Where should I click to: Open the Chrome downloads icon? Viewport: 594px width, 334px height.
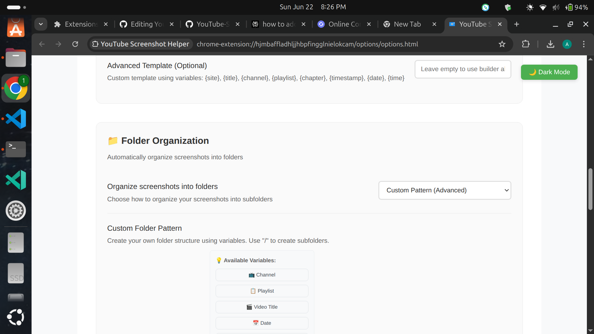coord(550,44)
